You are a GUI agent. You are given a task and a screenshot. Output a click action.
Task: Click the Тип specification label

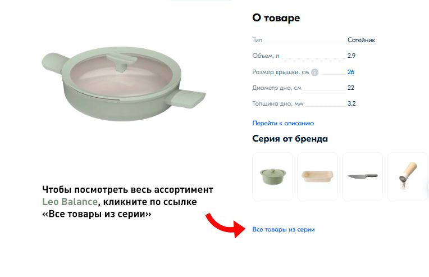pos(257,40)
